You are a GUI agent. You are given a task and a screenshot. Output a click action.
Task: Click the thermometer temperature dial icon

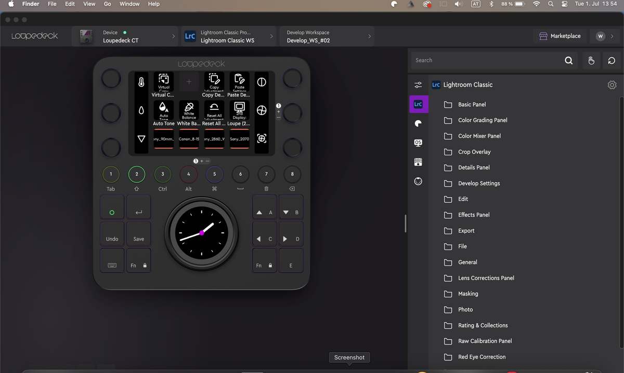(x=141, y=82)
